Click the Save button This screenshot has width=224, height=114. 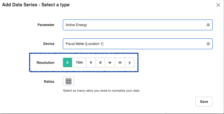[204, 102]
